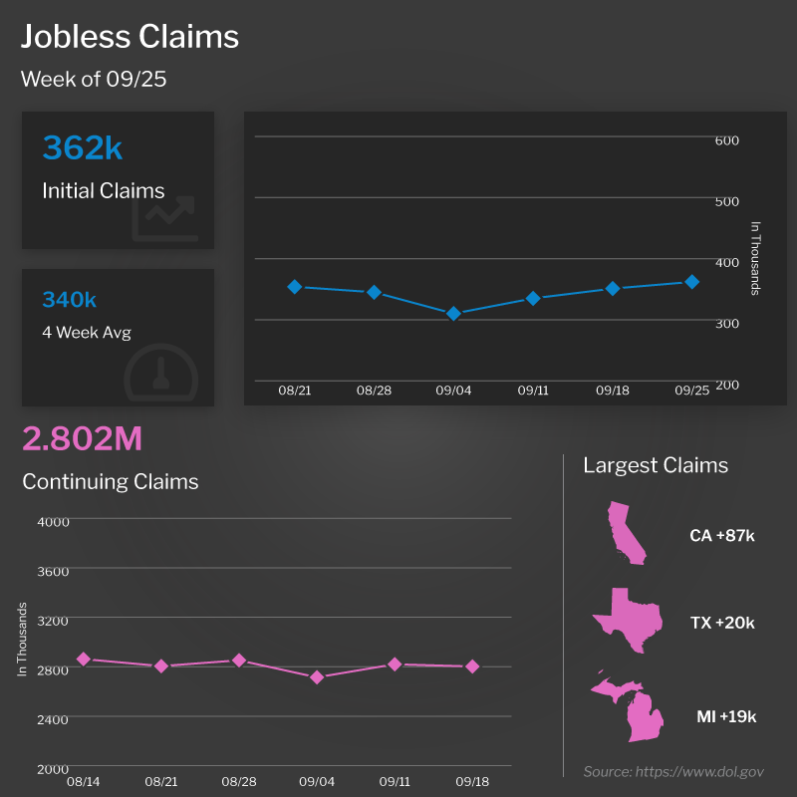Click the 09/18 pink diamond marker
The width and height of the screenshot is (797, 797).
[x=472, y=666]
